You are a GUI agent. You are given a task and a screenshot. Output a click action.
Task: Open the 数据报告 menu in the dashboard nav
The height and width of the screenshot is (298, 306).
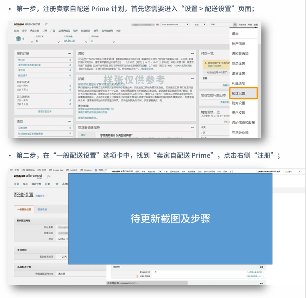[x=86, y=30]
